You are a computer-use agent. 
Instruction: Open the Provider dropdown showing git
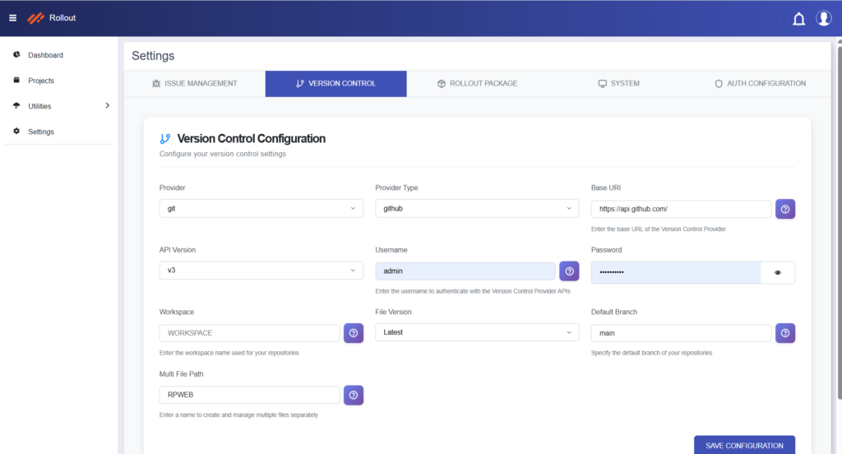tap(261, 208)
